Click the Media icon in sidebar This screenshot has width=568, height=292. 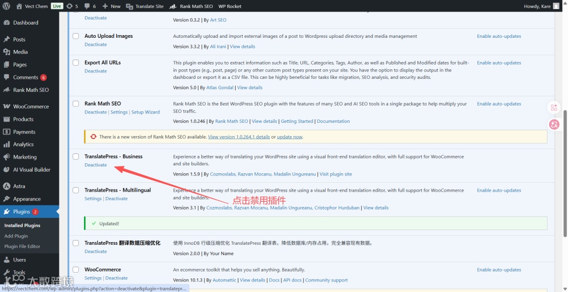pos(6,52)
